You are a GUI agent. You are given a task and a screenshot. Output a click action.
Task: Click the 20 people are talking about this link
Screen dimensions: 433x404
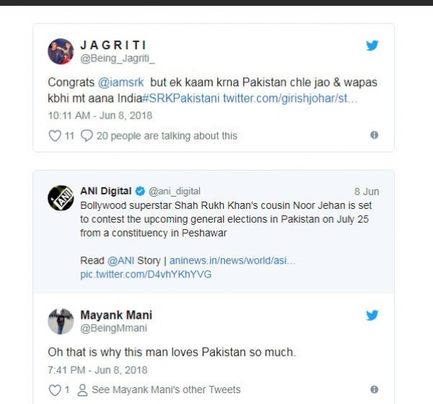click(x=167, y=135)
